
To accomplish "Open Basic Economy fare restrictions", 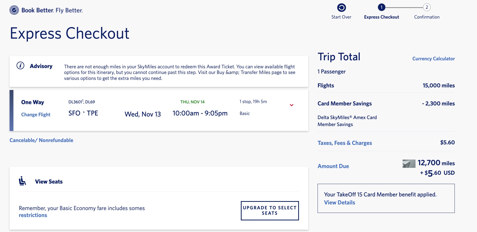I will 33,215.
